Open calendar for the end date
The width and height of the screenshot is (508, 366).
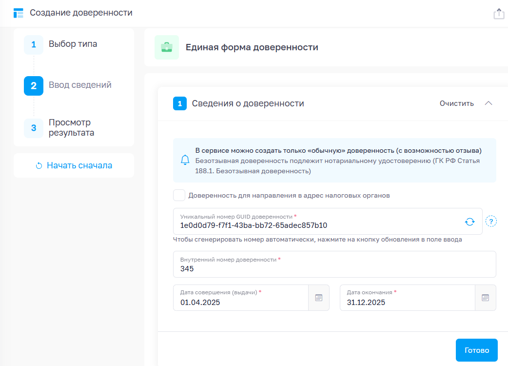(x=485, y=298)
